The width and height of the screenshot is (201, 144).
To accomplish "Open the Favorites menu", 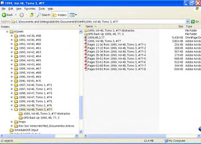I will pyautogui.click(x=30, y=9).
